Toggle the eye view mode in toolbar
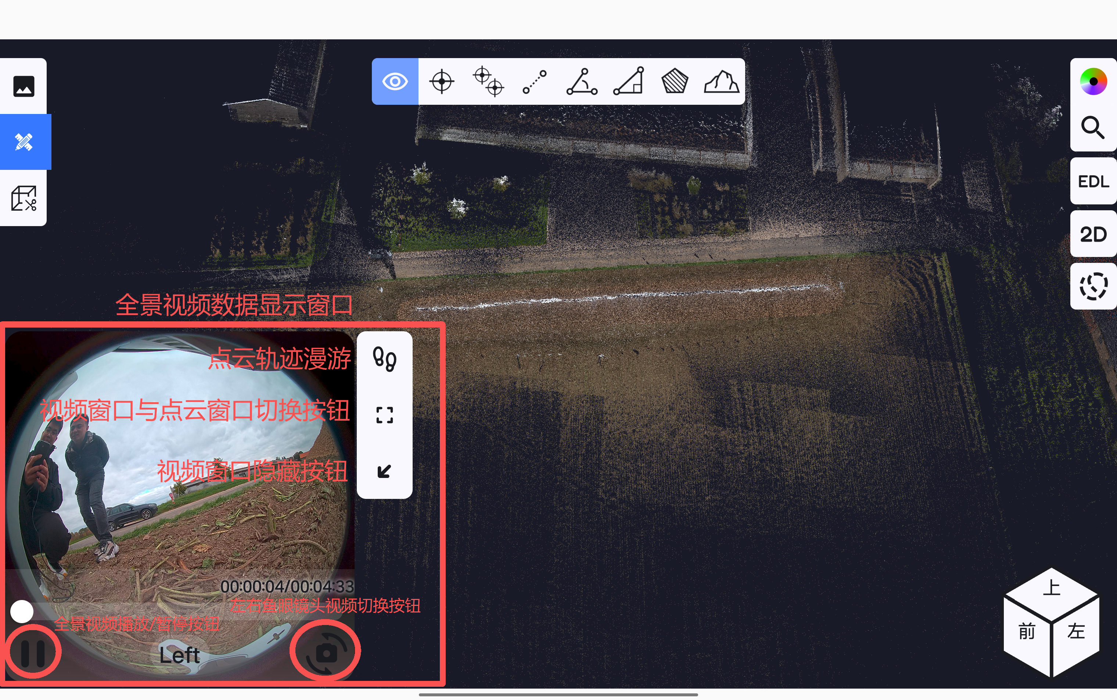The image size is (1117, 700). click(x=395, y=82)
